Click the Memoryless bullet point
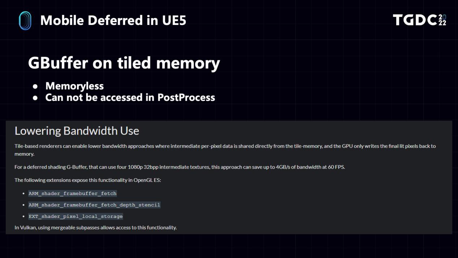The image size is (458, 258). coord(74,86)
